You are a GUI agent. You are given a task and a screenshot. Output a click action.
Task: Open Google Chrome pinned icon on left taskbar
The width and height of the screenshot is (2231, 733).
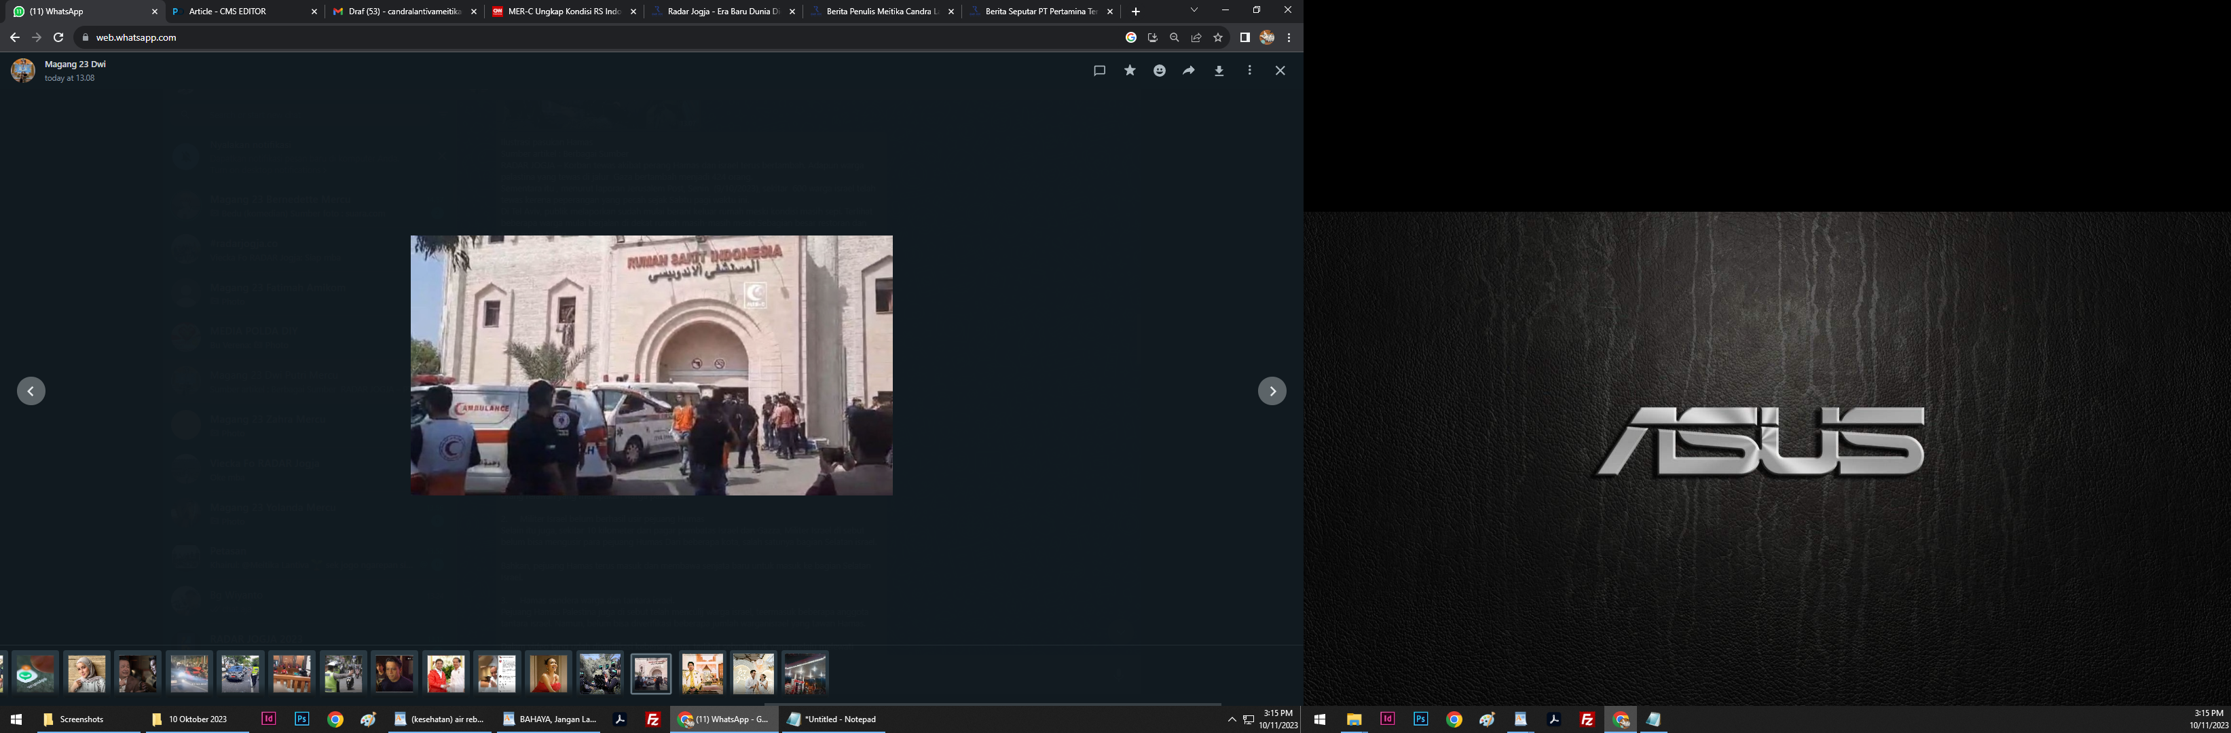[x=335, y=719]
